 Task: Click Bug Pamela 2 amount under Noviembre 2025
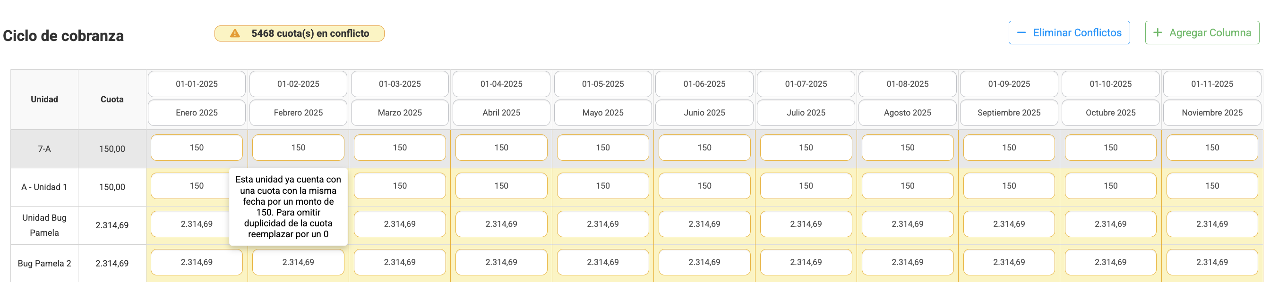tap(1212, 262)
